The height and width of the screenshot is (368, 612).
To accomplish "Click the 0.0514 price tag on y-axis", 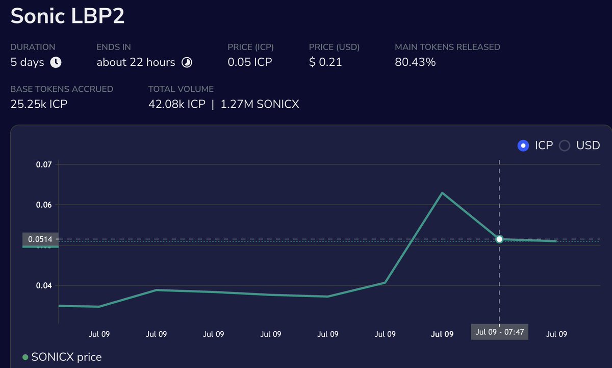I will pos(40,238).
